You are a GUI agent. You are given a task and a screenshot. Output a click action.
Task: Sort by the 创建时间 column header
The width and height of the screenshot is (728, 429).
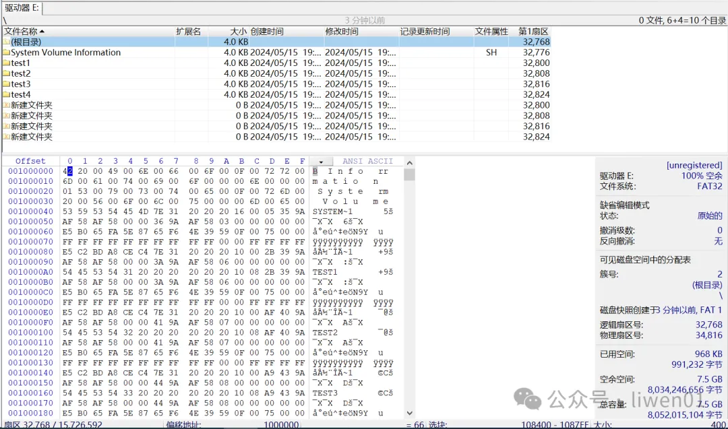[286, 32]
